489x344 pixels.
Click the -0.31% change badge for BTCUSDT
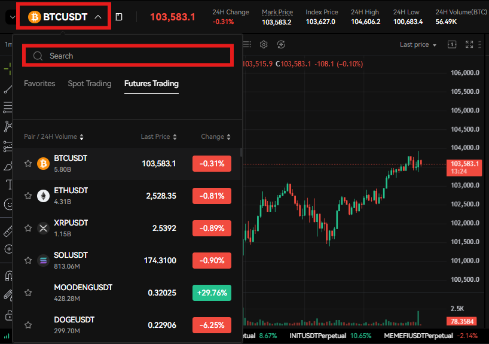pos(212,163)
